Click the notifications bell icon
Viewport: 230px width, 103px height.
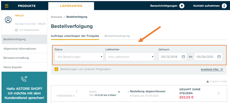[182, 6]
